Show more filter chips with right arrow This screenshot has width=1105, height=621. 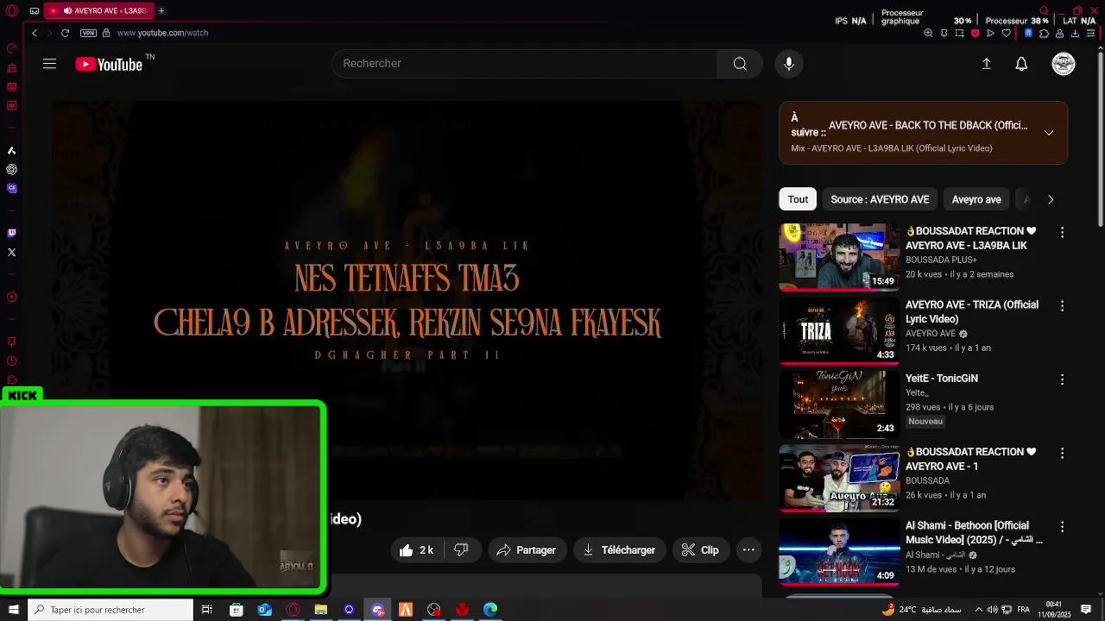click(1050, 199)
